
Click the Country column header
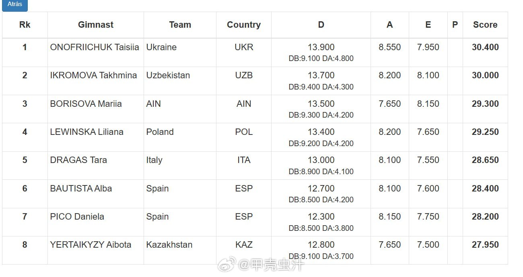pyautogui.click(x=244, y=25)
